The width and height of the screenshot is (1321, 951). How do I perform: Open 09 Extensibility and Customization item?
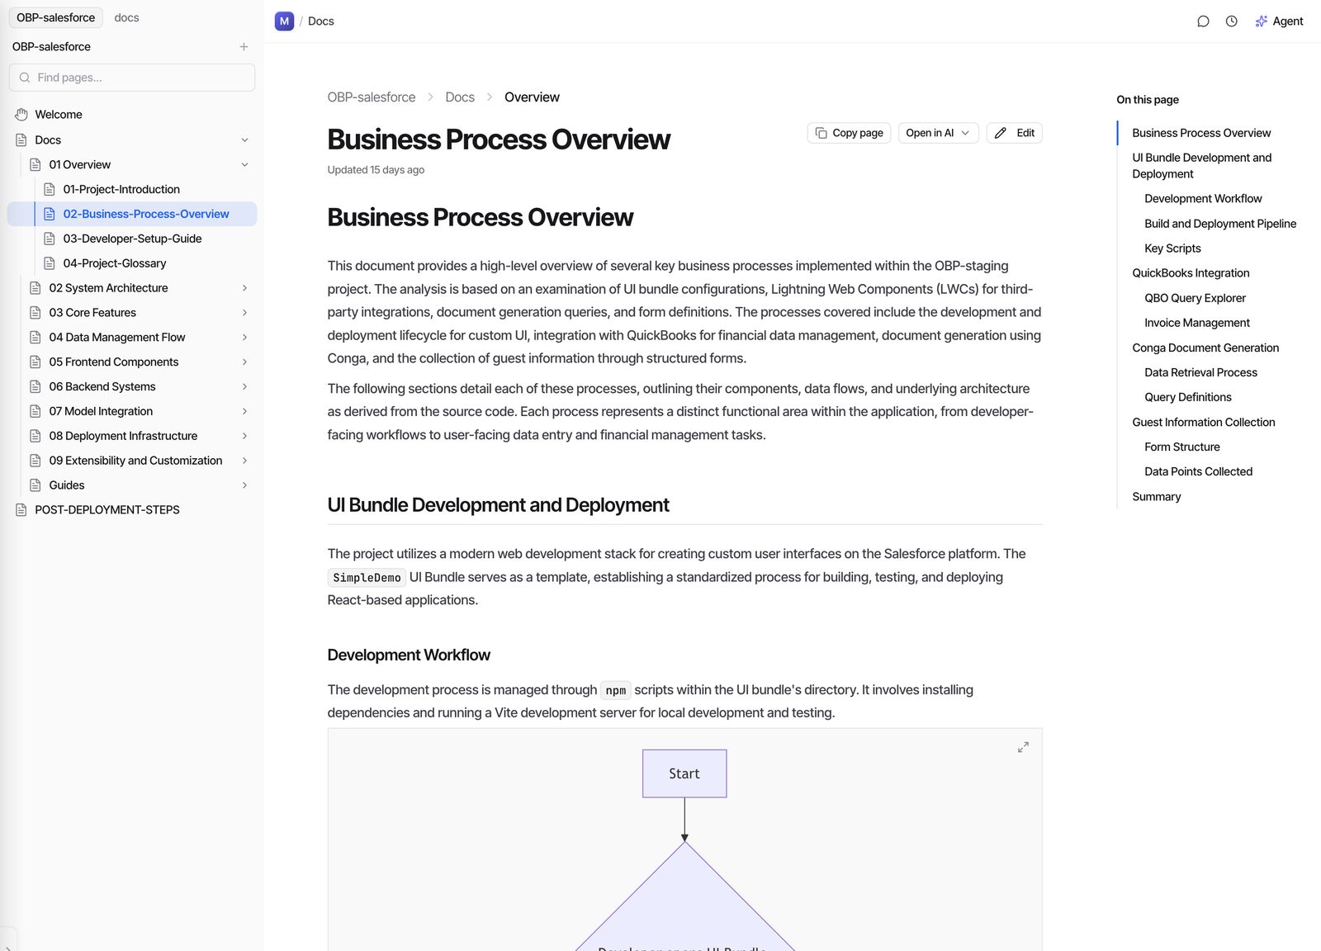(135, 461)
